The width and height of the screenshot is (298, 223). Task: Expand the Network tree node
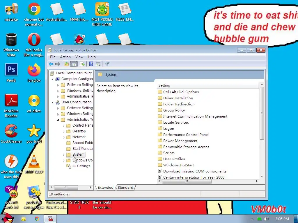pyautogui.click(x=64, y=137)
